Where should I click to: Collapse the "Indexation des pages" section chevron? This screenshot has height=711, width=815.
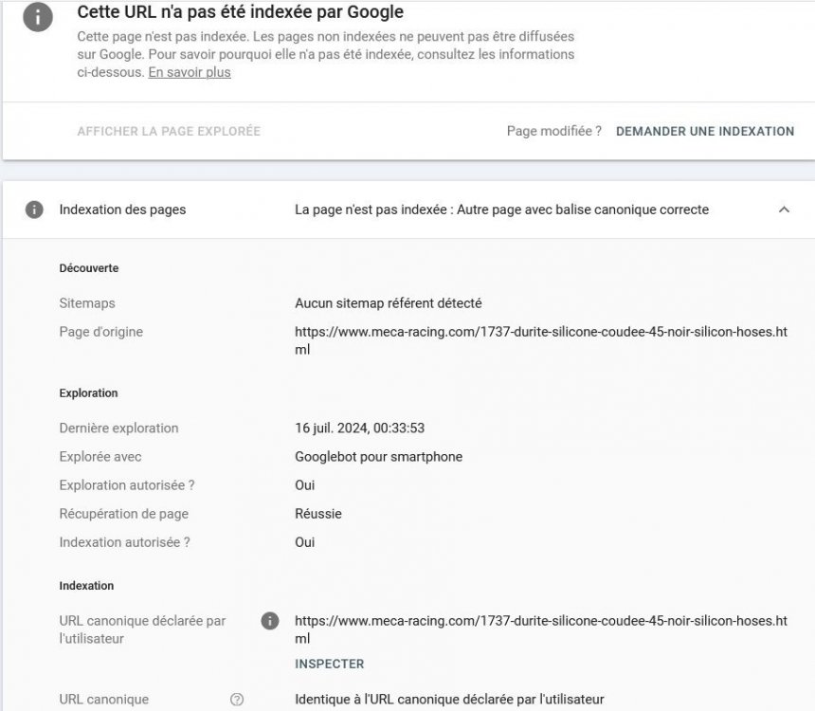pyautogui.click(x=784, y=210)
